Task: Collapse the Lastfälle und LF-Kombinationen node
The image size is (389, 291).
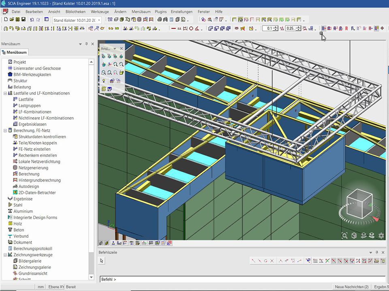Action: click(5, 93)
